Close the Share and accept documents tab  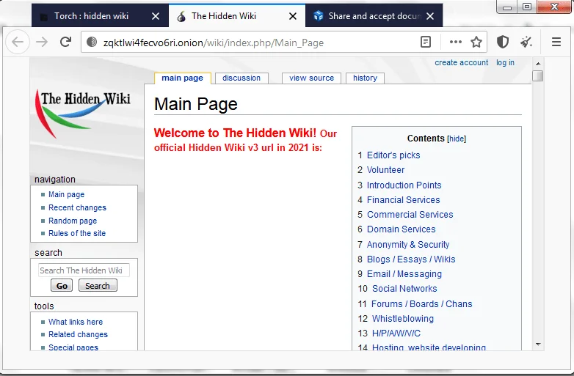pyautogui.click(x=430, y=16)
